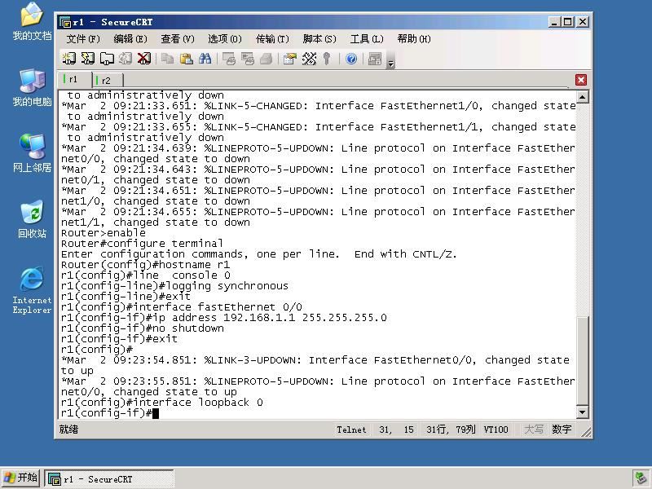Click the terminal scrollbar up arrow
652x489 pixels.
(583, 97)
